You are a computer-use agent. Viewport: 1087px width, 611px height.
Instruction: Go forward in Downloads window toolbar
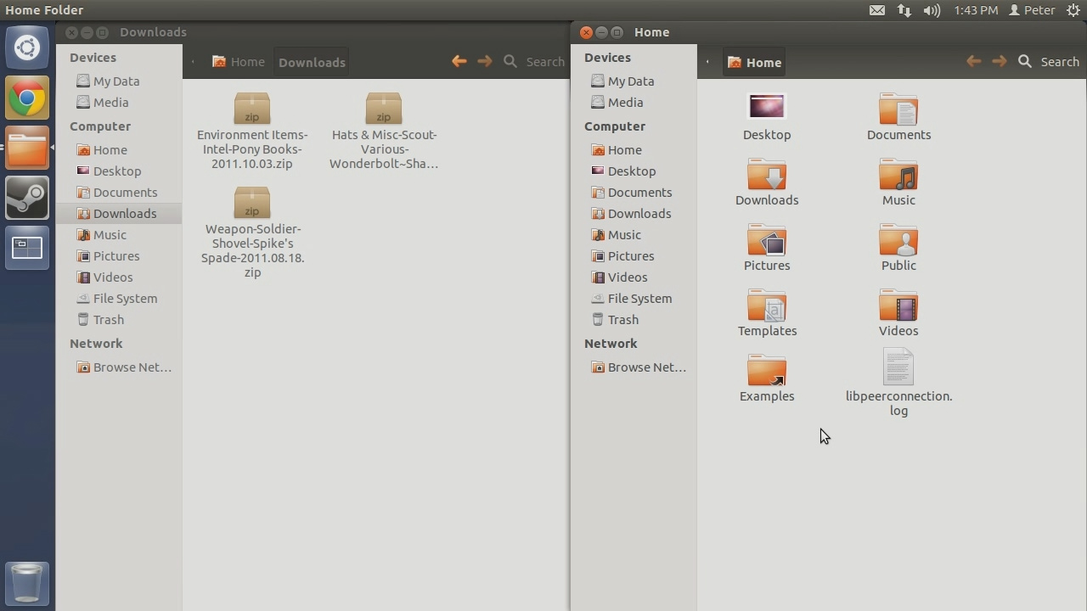pyautogui.click(x=485, y=61)
